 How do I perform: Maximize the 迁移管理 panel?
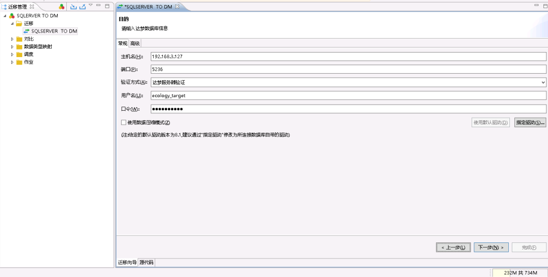click(x=107, y=6)
